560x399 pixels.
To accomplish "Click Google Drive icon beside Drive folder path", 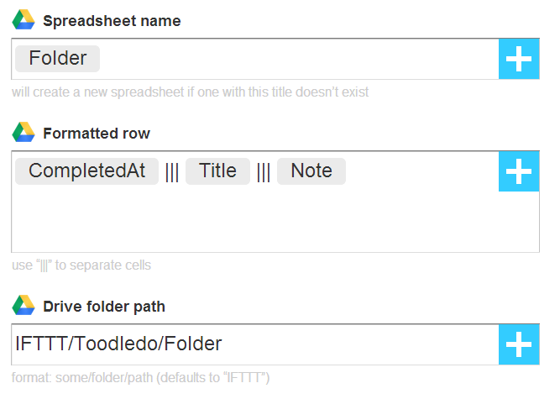I will [x=24, y=305].
